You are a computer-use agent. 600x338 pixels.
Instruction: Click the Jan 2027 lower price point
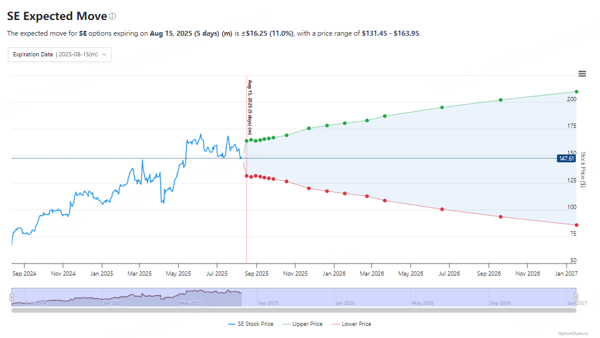pos(576,225)
